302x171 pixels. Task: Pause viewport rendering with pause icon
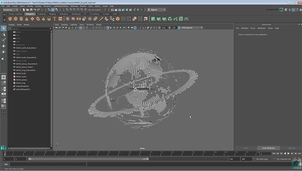click(x=138, y=10)
